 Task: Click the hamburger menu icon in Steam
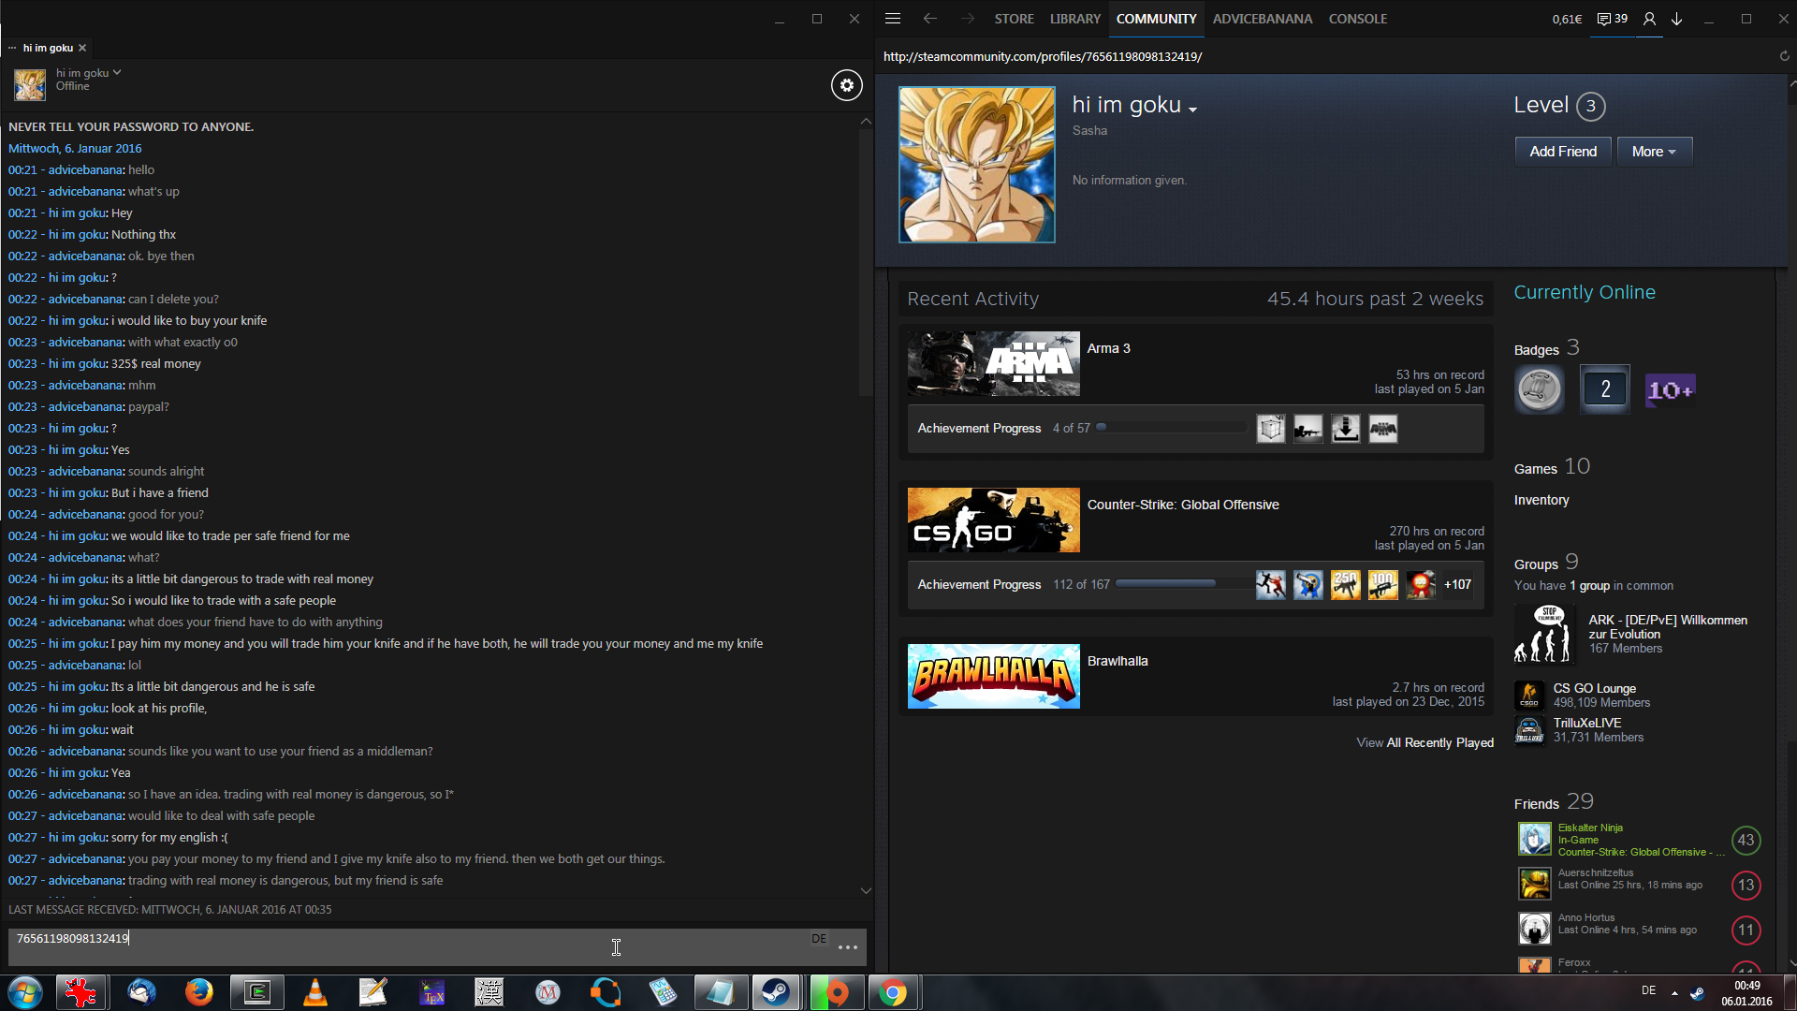pos(892,19)
